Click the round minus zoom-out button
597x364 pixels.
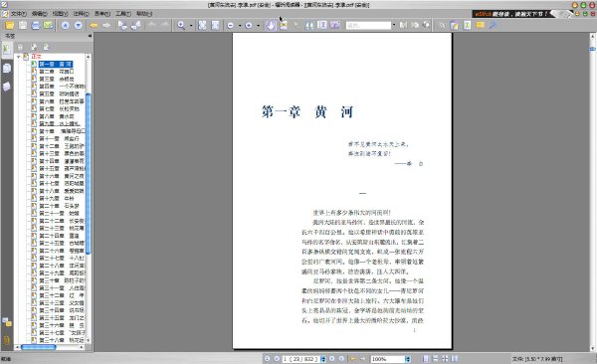tap(231, 26)
